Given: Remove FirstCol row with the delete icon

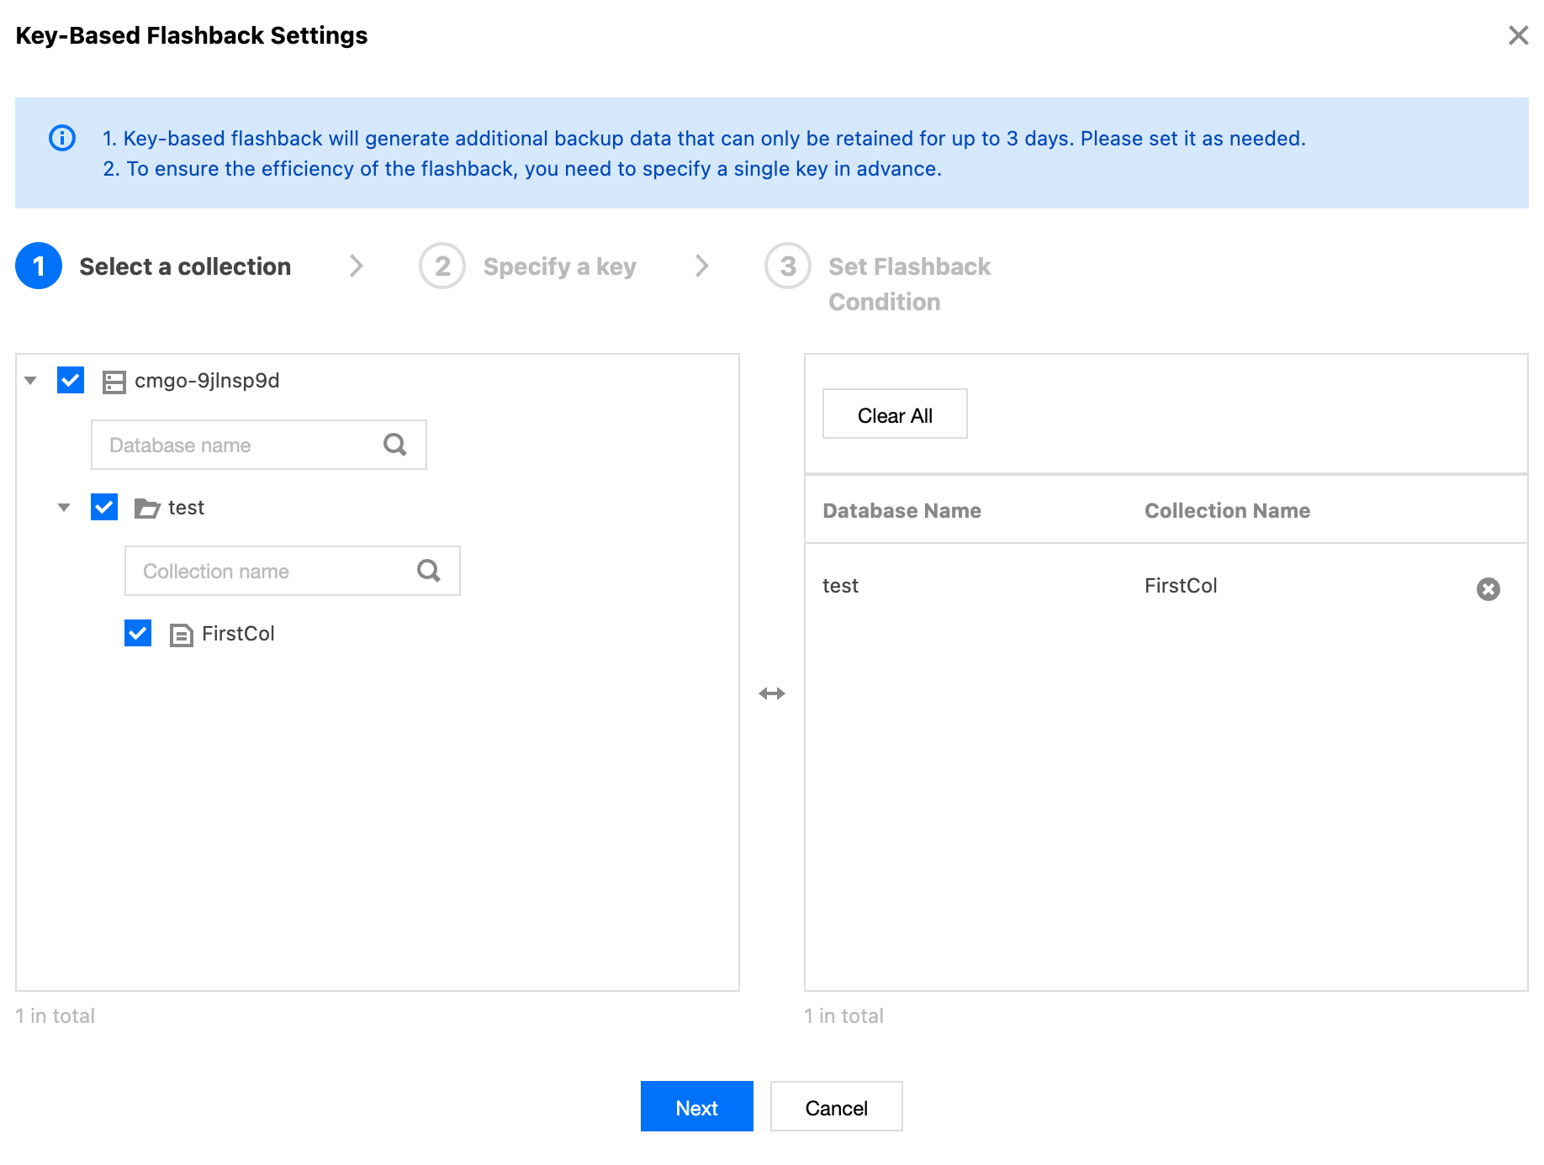Looking at the screenshot, I should [x=1488, y=589].
